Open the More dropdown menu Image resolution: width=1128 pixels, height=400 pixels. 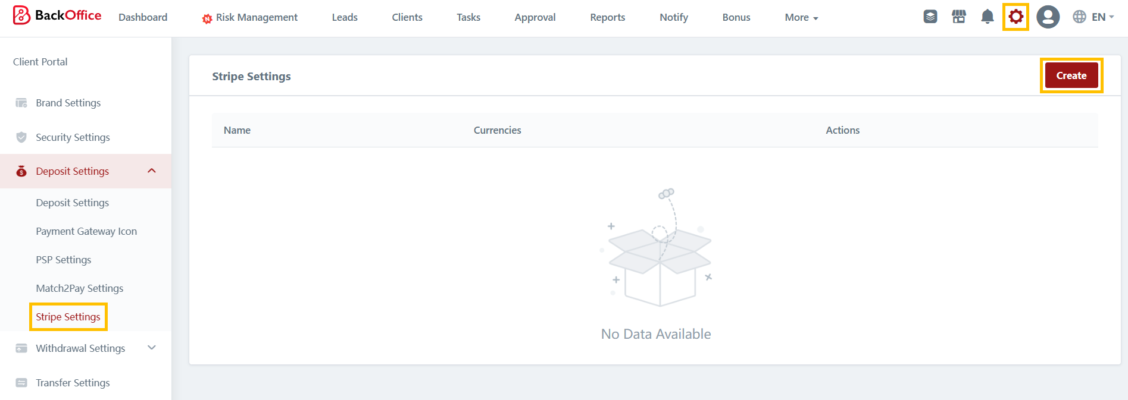[x=801, y=17]
